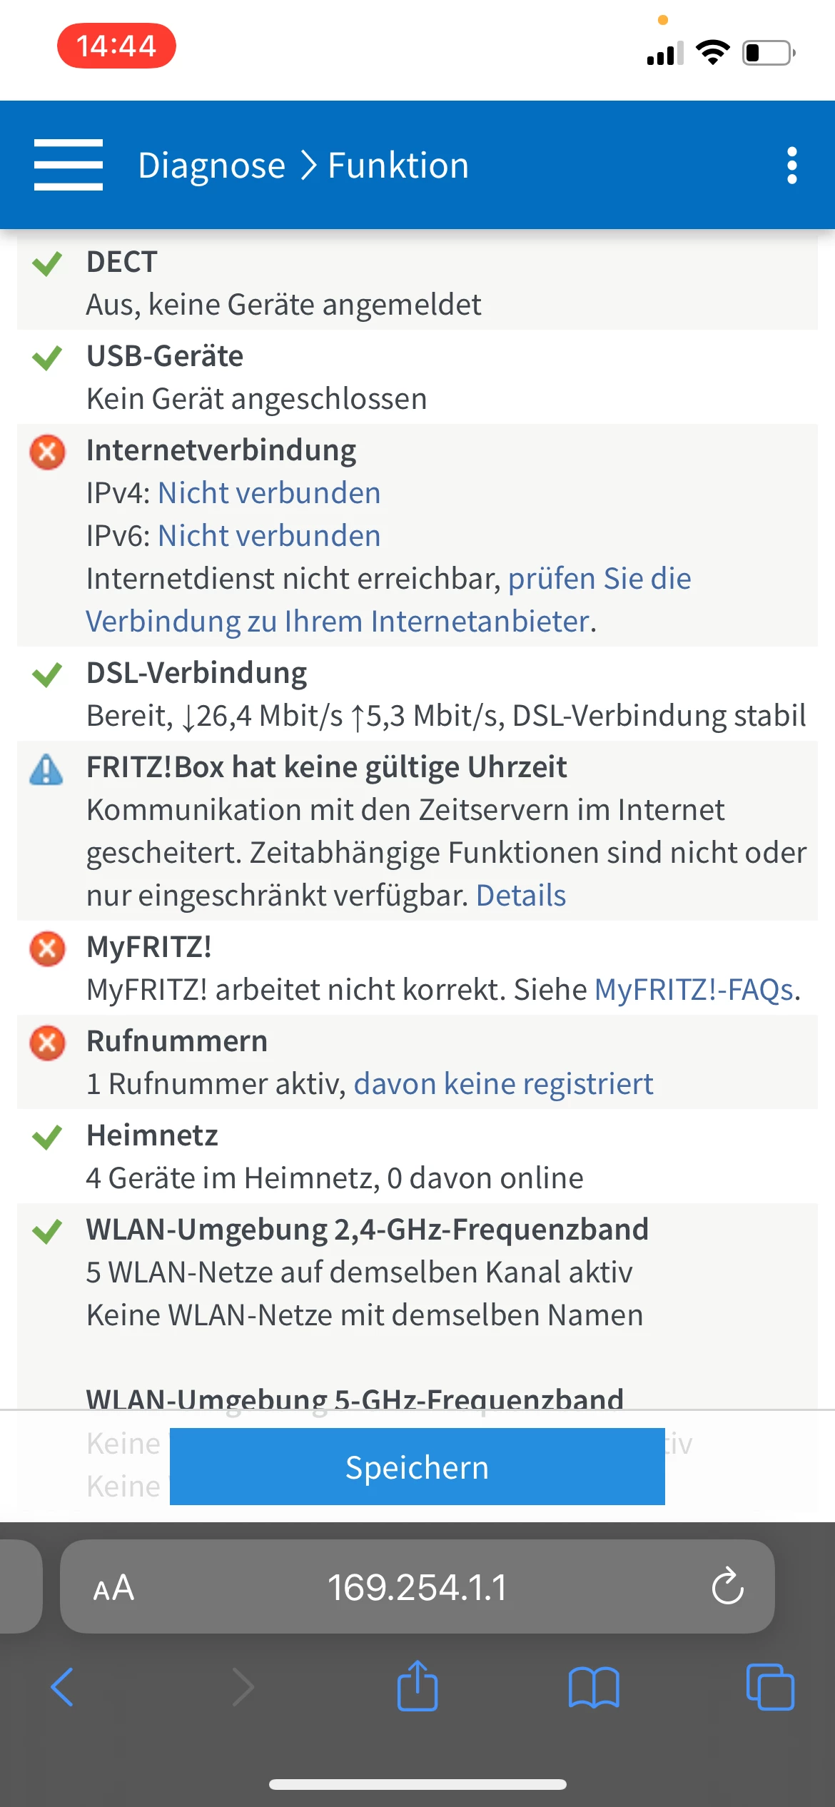835x1807 pixels.
Task: Click the Speichern button
Action: coord(417,1467)
